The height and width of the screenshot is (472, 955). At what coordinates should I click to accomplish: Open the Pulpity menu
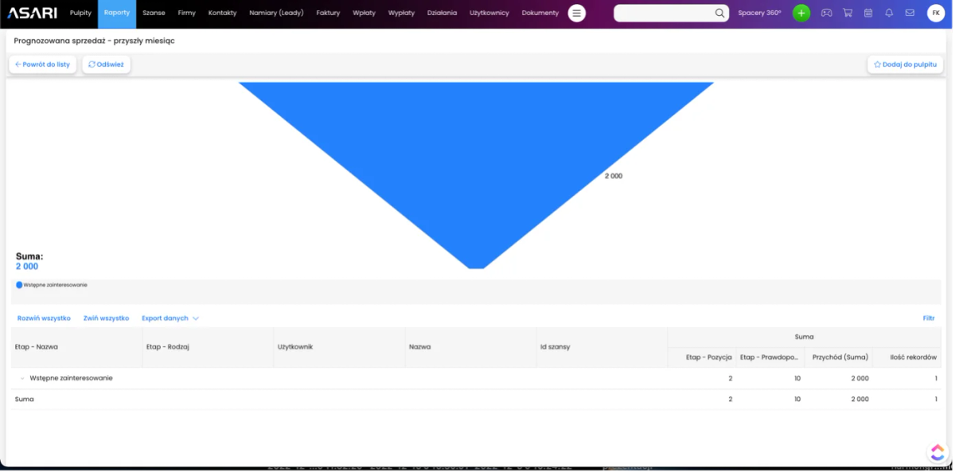pos(80,13)
